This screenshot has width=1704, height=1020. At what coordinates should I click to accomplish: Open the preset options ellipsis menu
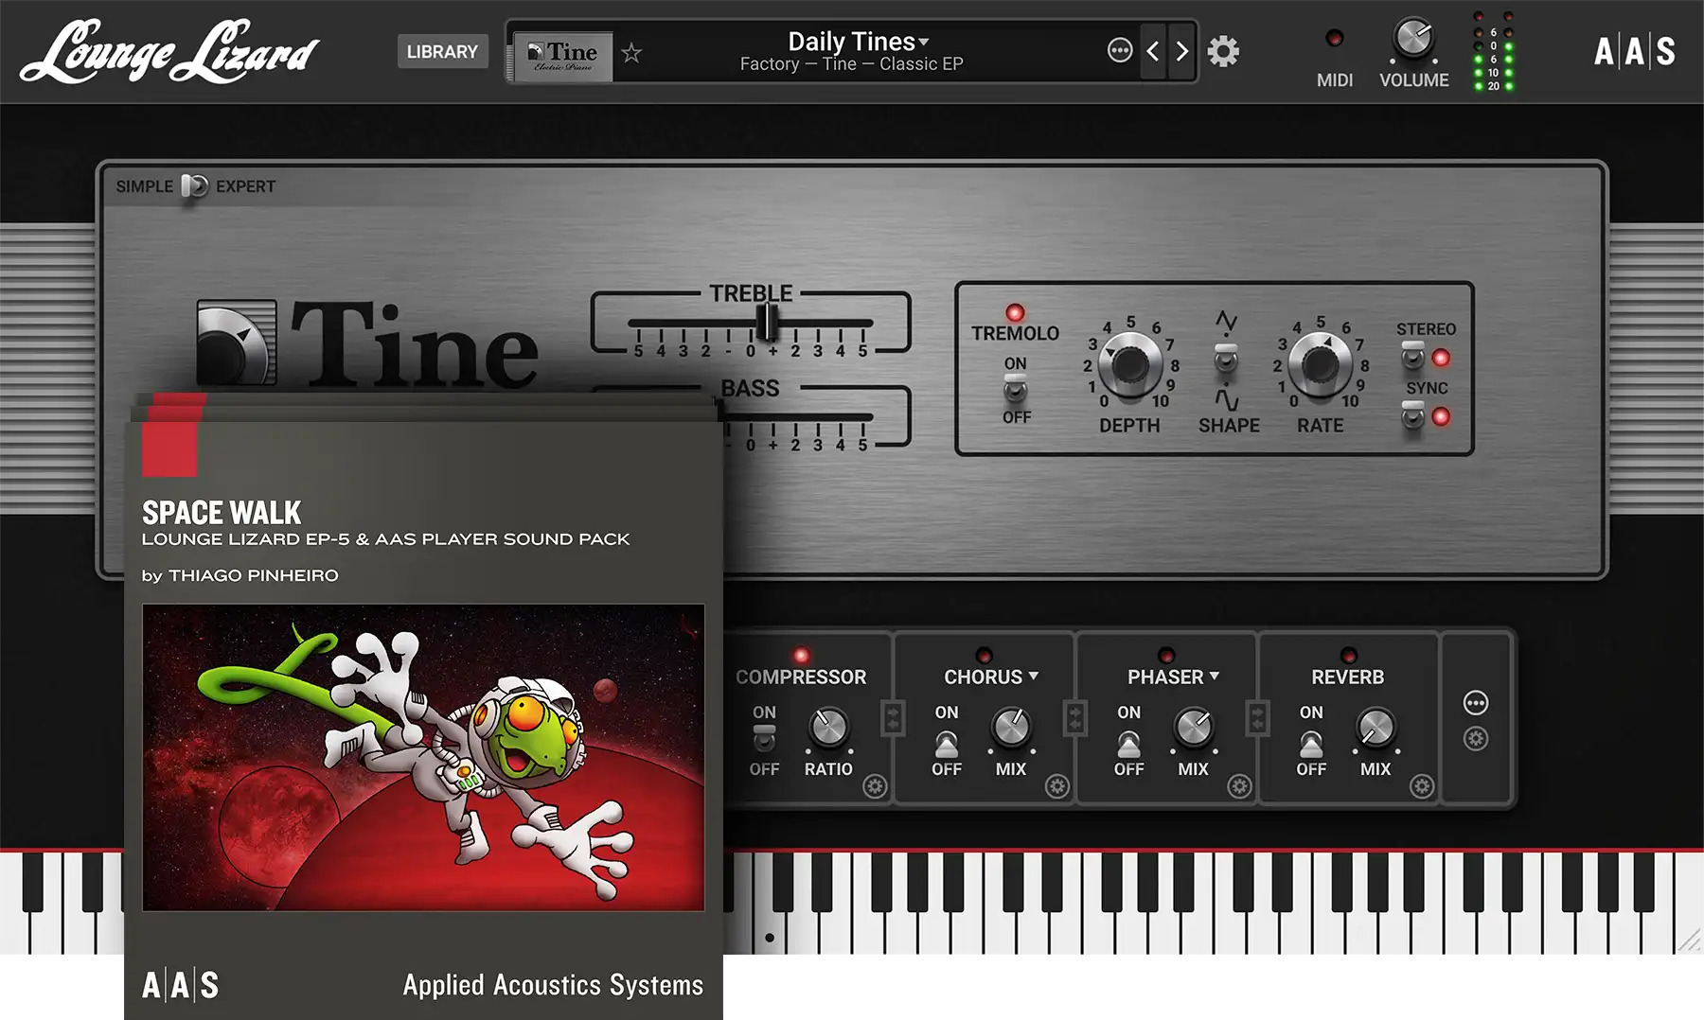[x=1119, y=50]
